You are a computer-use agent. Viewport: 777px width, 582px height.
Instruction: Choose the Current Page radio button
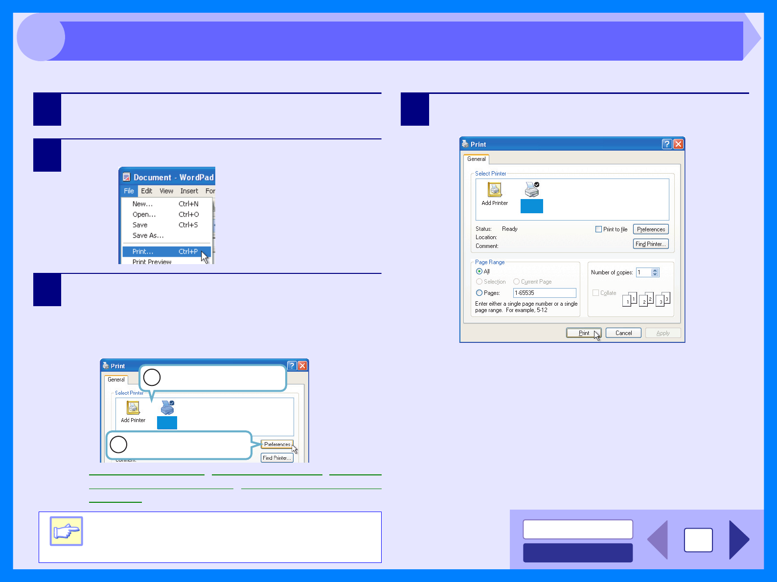click(x=516, y=282)
